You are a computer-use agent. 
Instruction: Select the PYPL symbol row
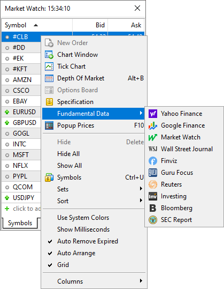pyautogui.click(x=21, y=176)
